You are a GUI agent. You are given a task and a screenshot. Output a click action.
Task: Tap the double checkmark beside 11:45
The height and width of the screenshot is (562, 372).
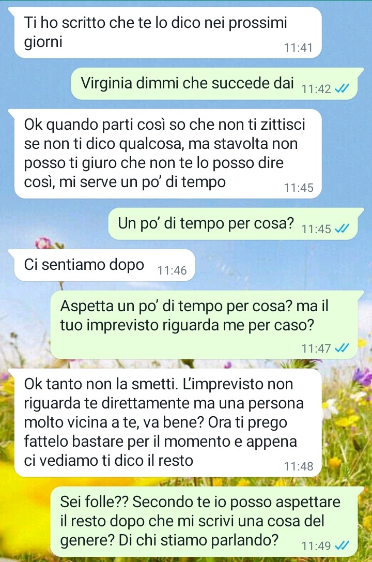click(342, 229)
